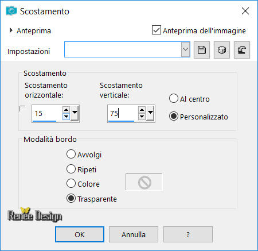Toggle the Anteprima dell'immagine checkbox
Image resolution: width=258 pixels, height=251 pixels.
point(157,30)
